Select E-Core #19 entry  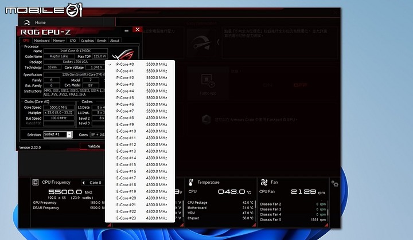[x=139, y=191]
